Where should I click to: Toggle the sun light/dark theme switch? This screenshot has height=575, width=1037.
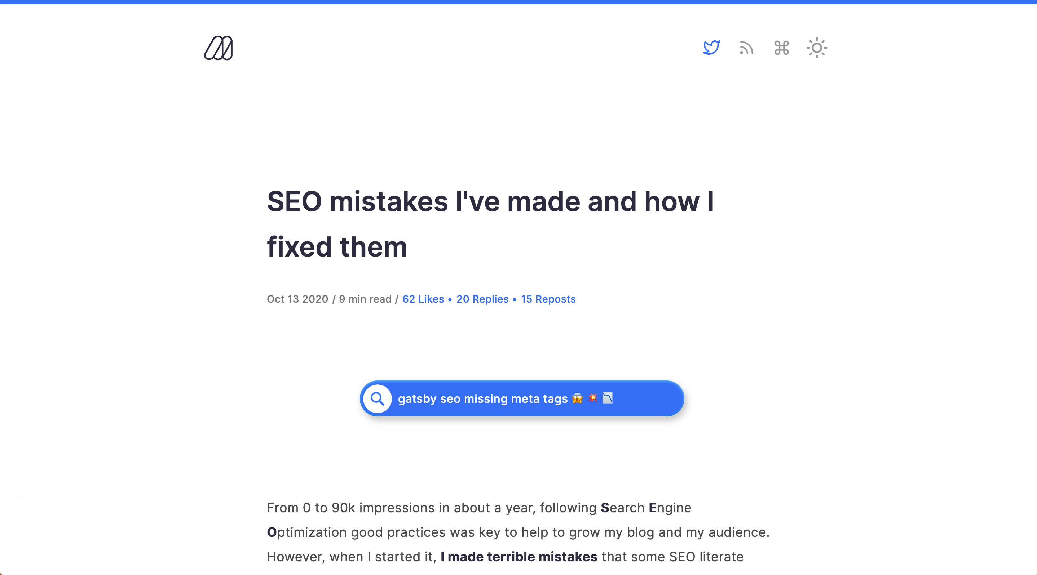click(817, 48)
